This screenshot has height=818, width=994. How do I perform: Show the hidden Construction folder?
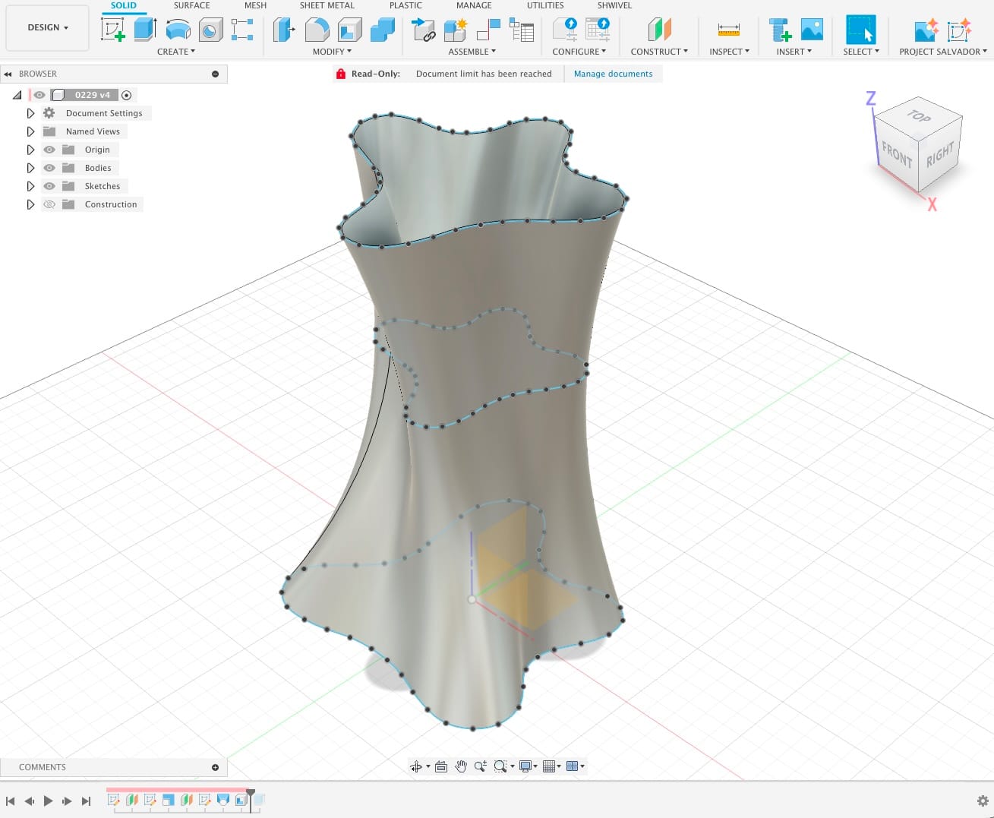click(x=49, y=204)
